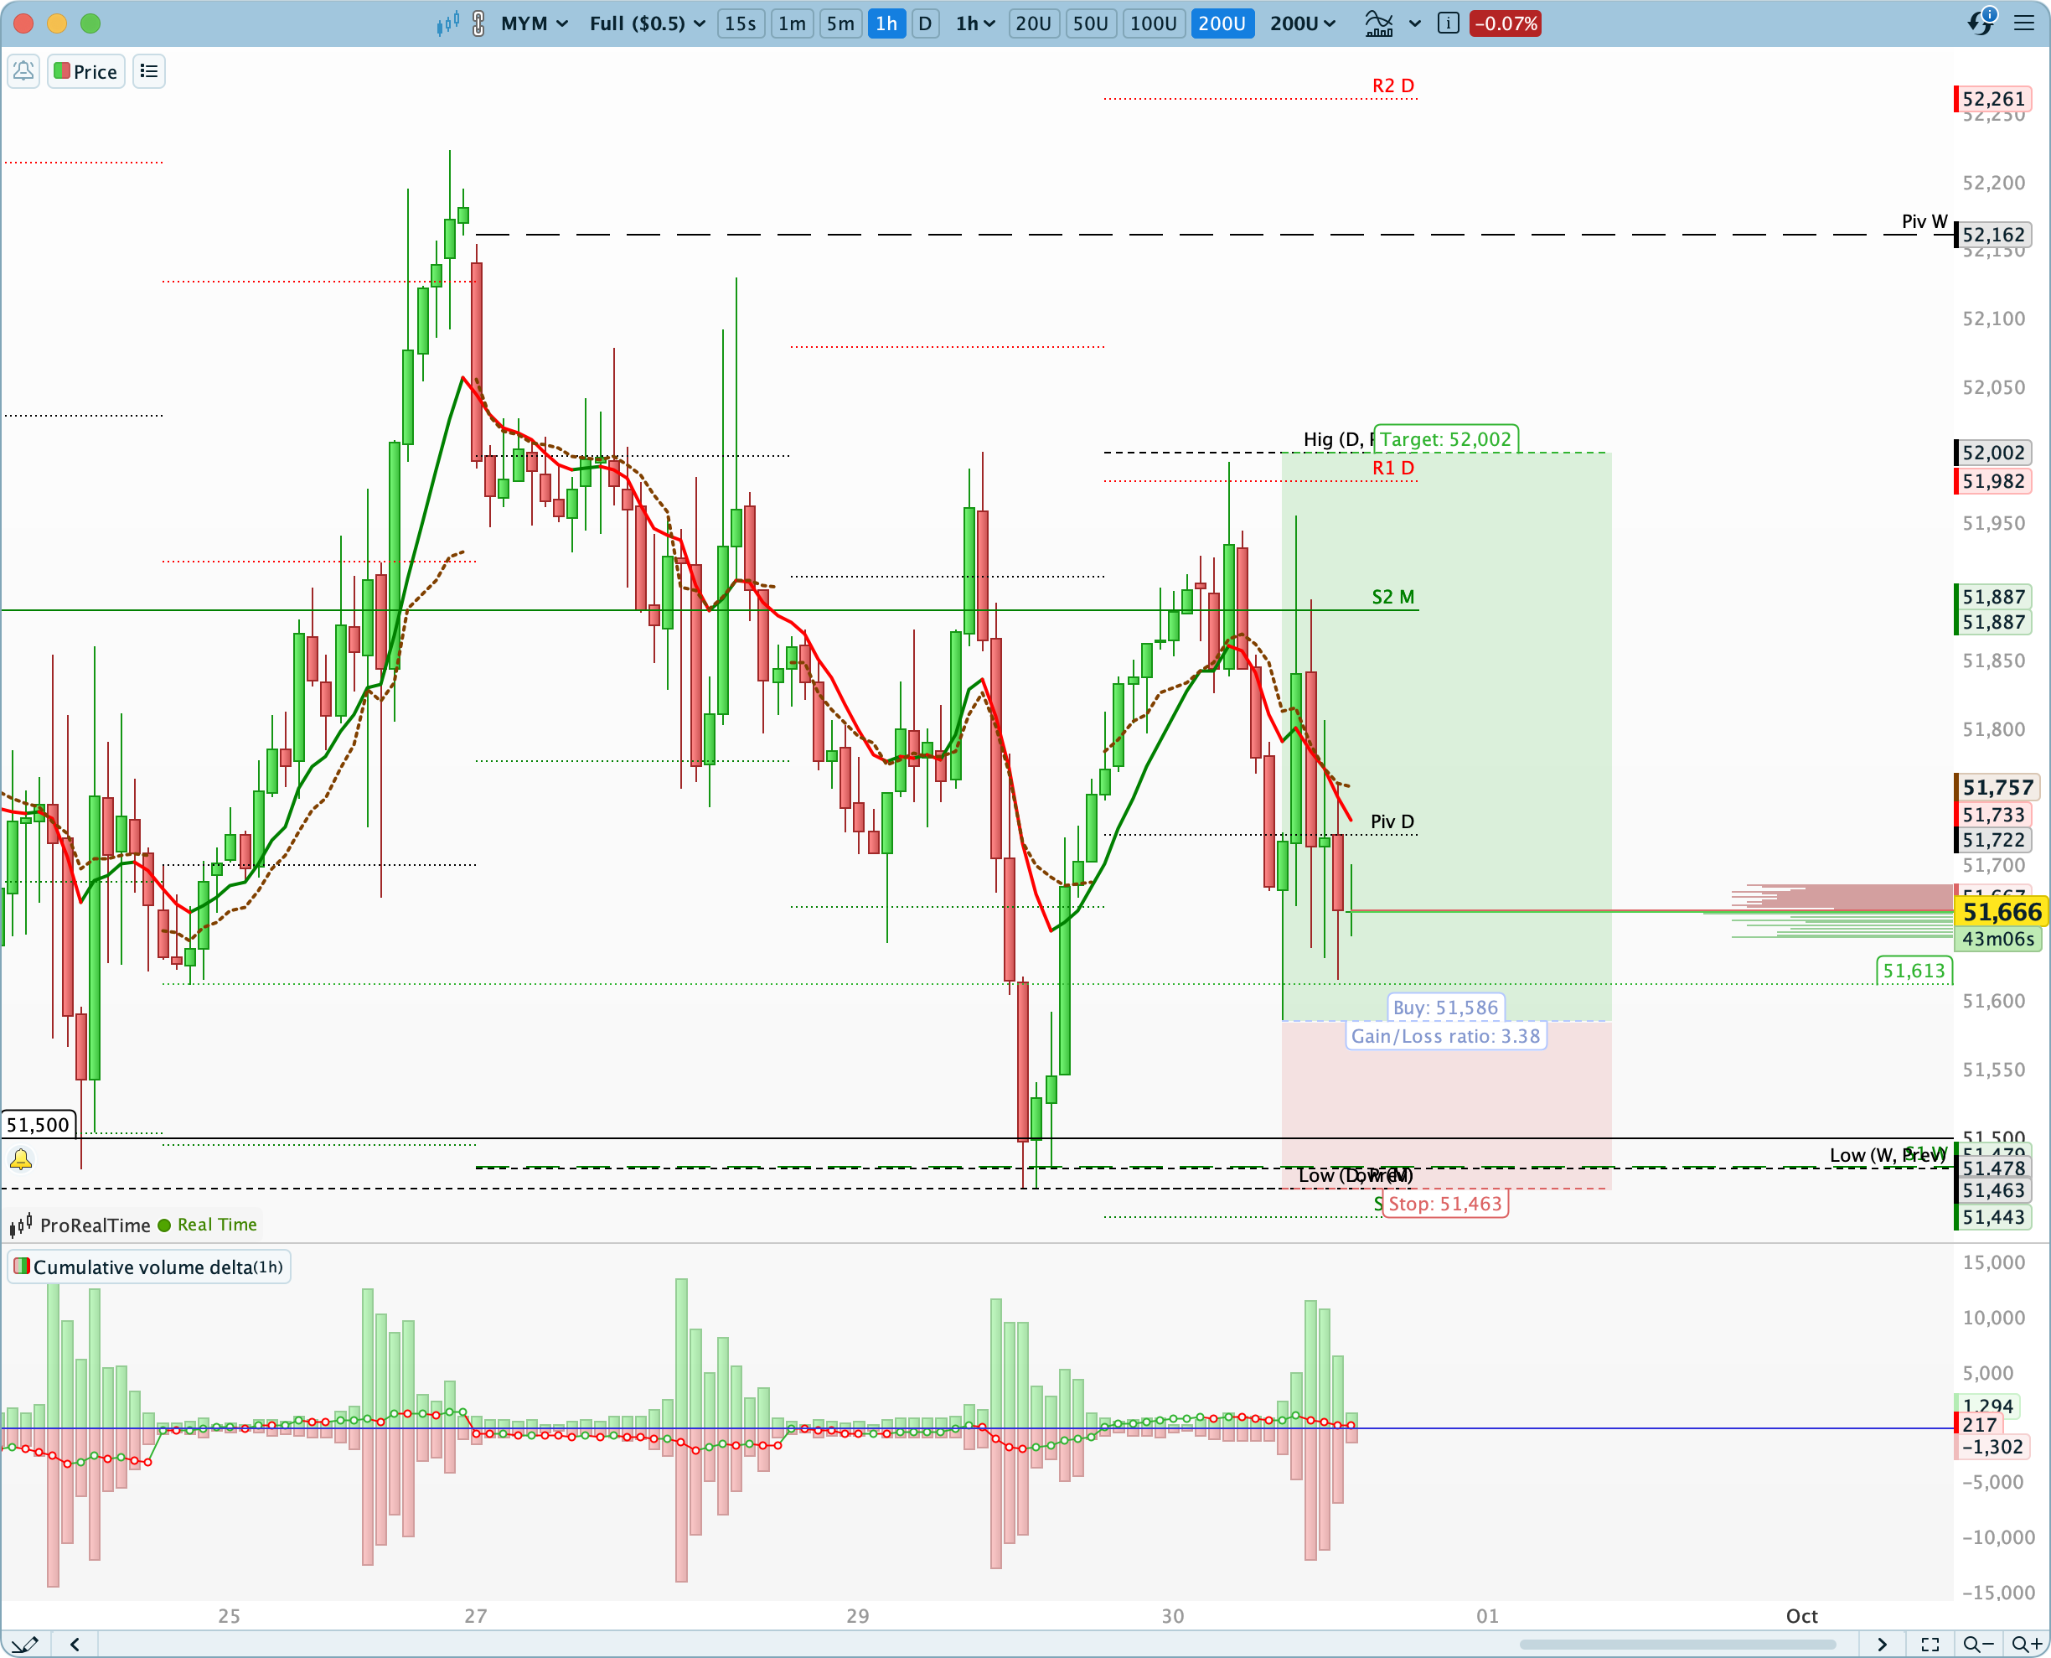Click the zoom out magnifier icon
The image size is (2051, 1658).
click(x=1978, y=1644)
